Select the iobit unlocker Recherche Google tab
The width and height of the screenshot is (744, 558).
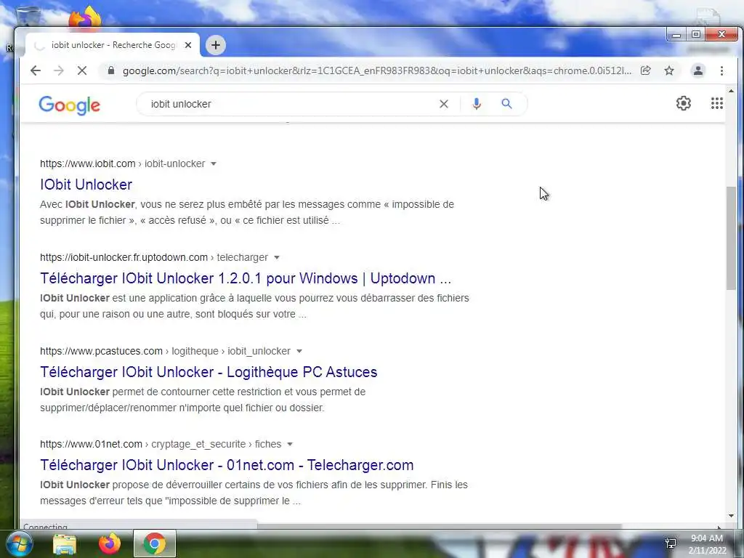coord(113,45)
